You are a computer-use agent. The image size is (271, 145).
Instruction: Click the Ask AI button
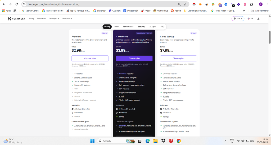click(x=238, y=19)
